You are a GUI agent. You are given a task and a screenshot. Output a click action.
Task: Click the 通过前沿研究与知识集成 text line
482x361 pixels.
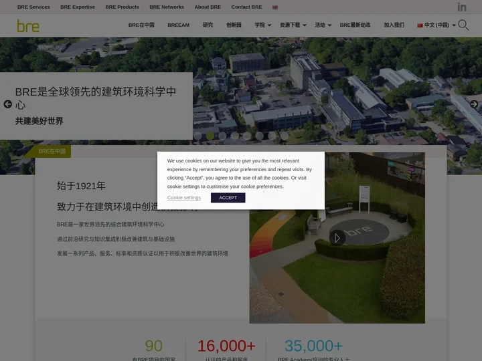click(x=116, y=239)
